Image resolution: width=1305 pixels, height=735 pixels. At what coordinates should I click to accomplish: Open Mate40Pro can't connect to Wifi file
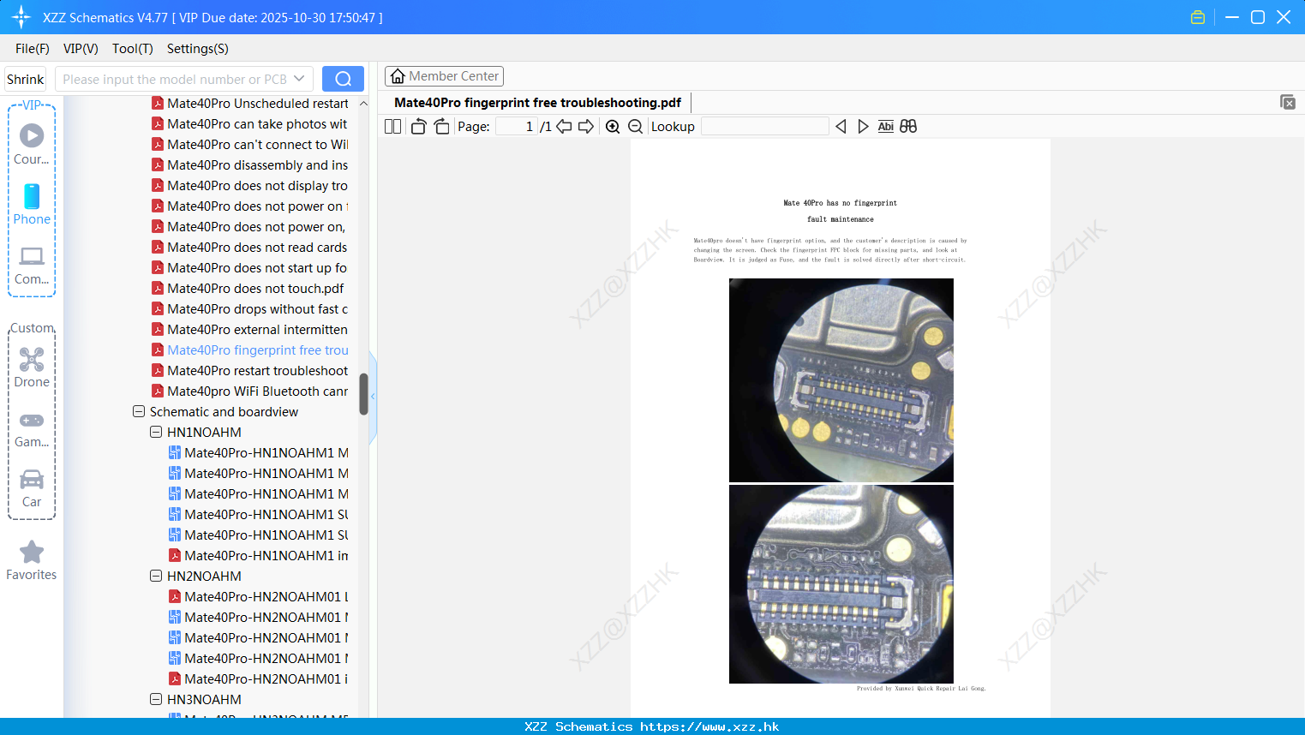coord(250,144)
